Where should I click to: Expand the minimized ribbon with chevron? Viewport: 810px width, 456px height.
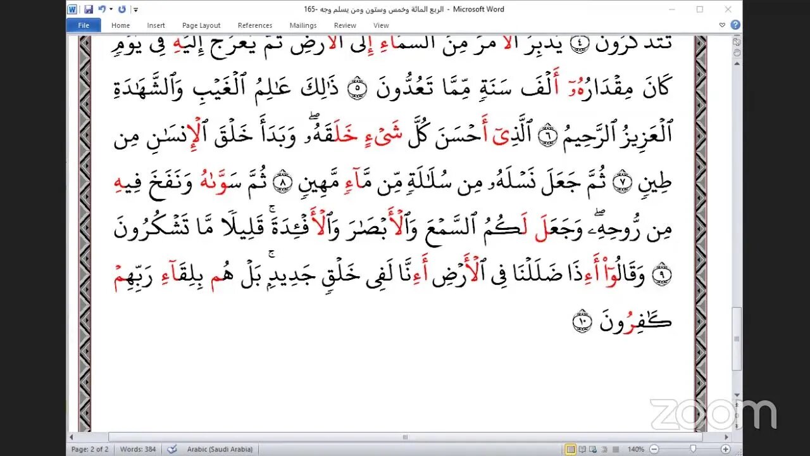pos(722,25)
